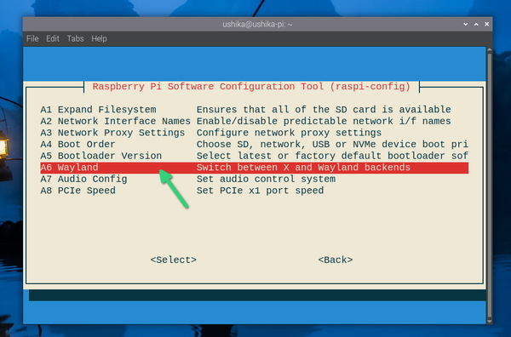The image size is (511, 337).
Task: Select A7 Audio Config entry
Action: pyautogui.click(x=254, y=179)
